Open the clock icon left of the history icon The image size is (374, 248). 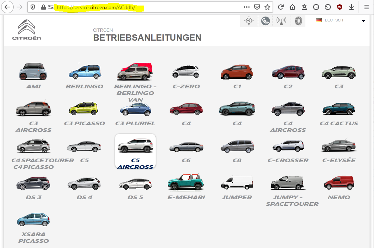click(x=316, y=7)
